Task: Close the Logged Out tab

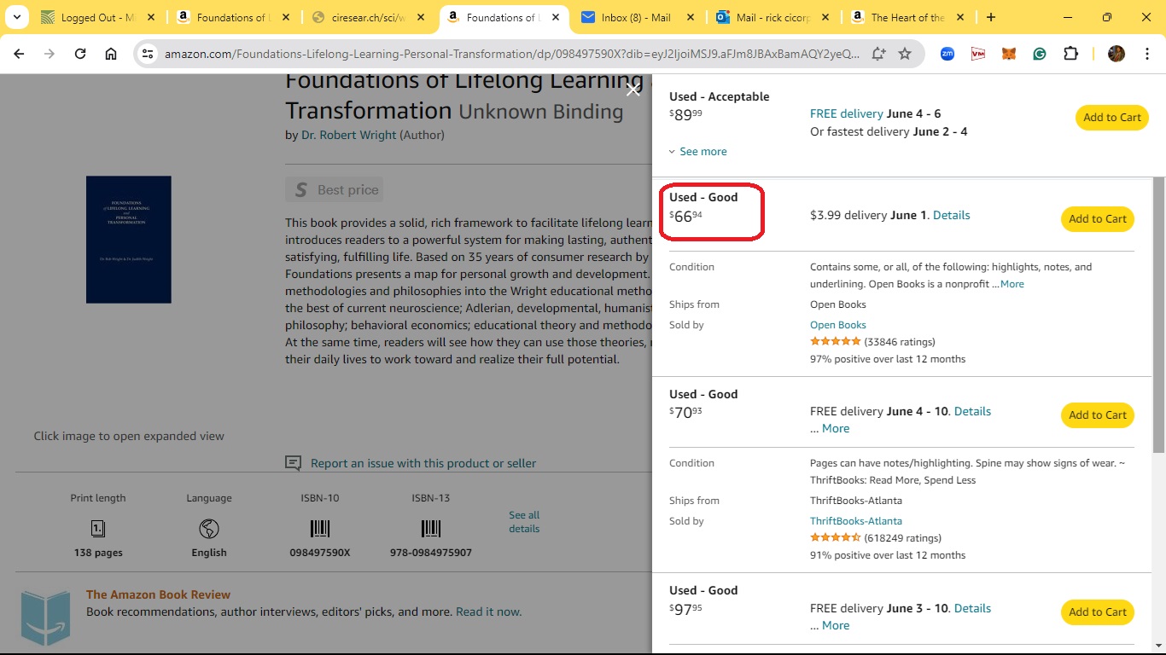Action: (151, 17)
